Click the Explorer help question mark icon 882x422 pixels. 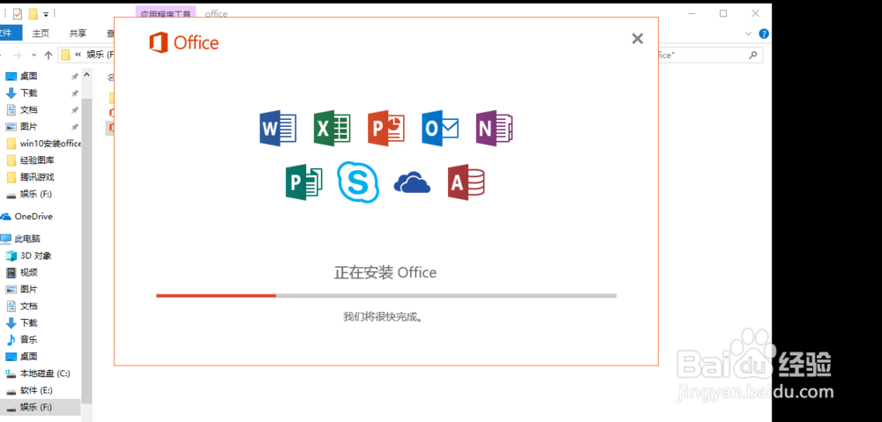(x=763, y=33)
